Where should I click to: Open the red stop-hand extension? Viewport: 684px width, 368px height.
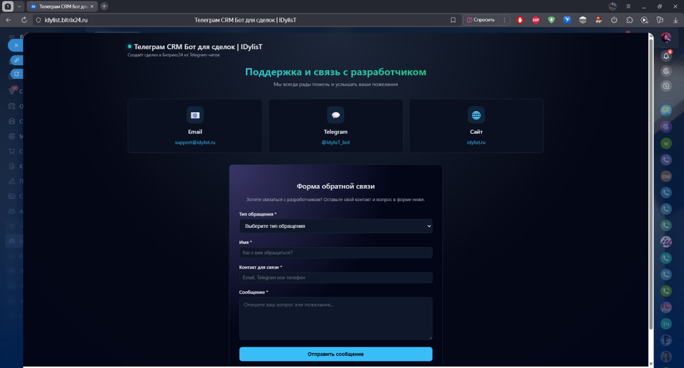click(520, 20)
